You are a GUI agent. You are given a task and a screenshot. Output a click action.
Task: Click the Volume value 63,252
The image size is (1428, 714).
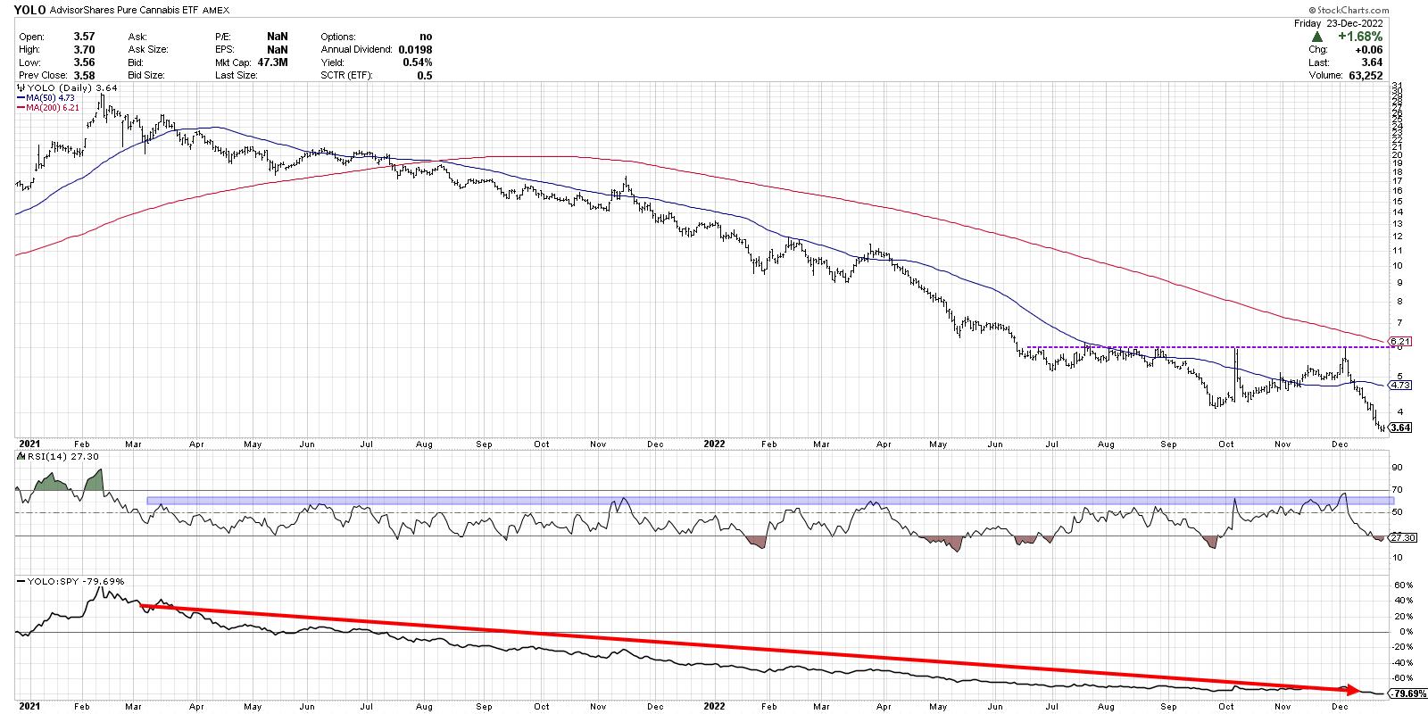[x=1365, y=76]
